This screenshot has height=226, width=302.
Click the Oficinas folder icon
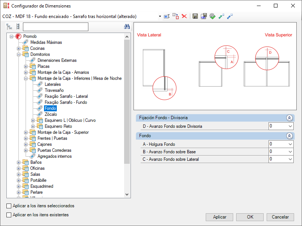[x=26, y=168]
